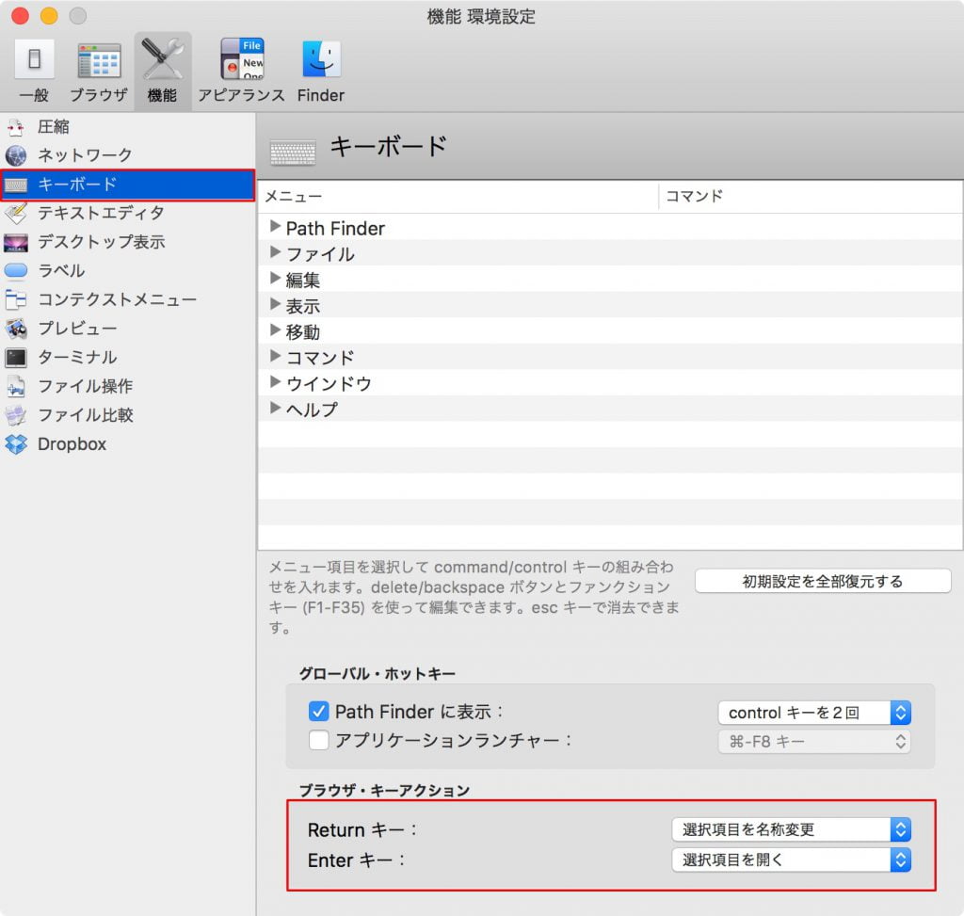Image resolution: width=964 pixels, height=916 pixels.
Task: Enable the Path Finder に表示 checkbox
Action: tap(318, 712)
